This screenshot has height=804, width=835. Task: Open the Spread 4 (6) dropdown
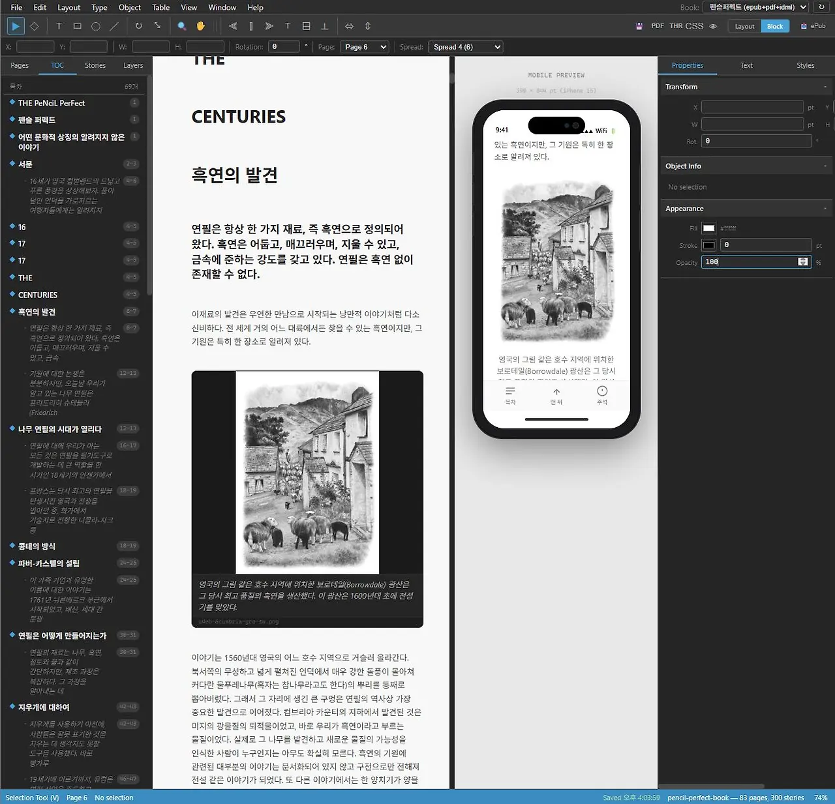(466, 47)
